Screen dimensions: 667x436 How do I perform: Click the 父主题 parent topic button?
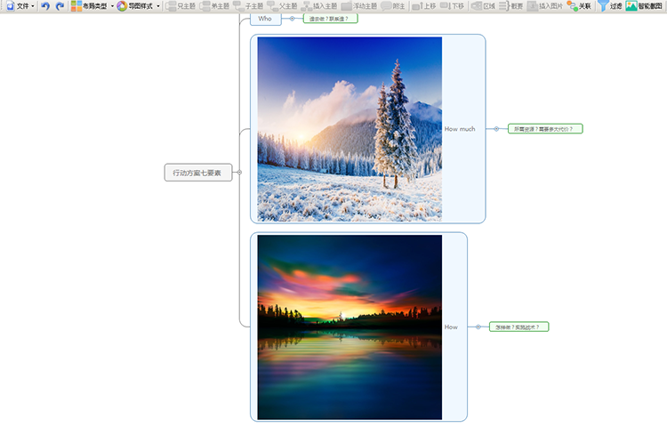tap(282, 6)
